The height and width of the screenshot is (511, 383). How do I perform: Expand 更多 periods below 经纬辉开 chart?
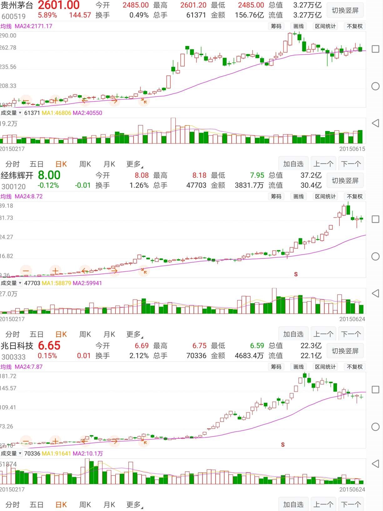(x=134, y=334)
